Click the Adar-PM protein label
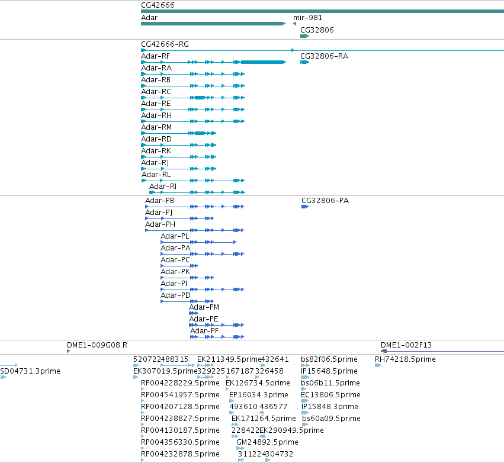 pyautogui.click(x=204, y=307)
